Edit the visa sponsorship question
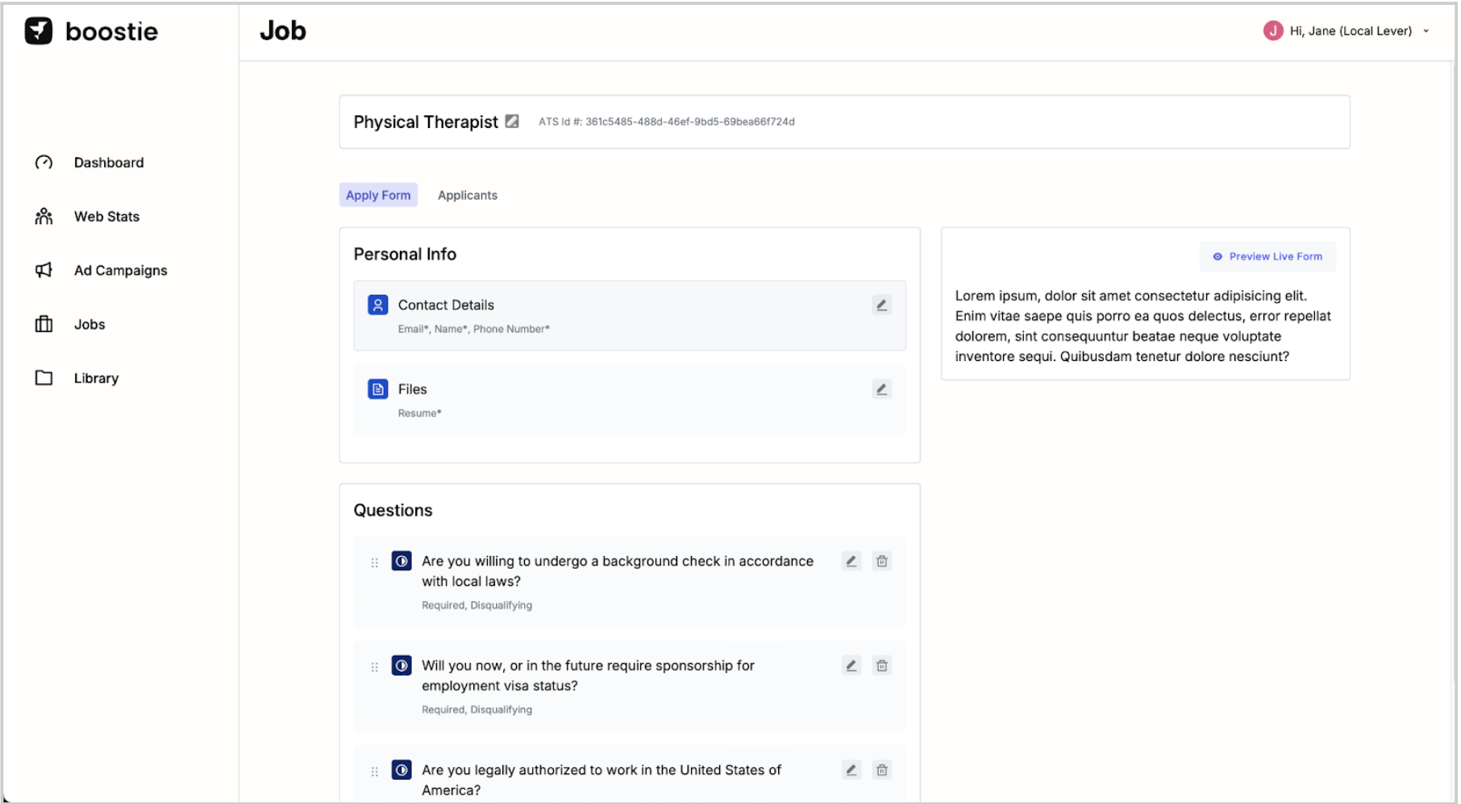Image resolution: width=1461 pixels, height=804 pixels. click(851, 665)
